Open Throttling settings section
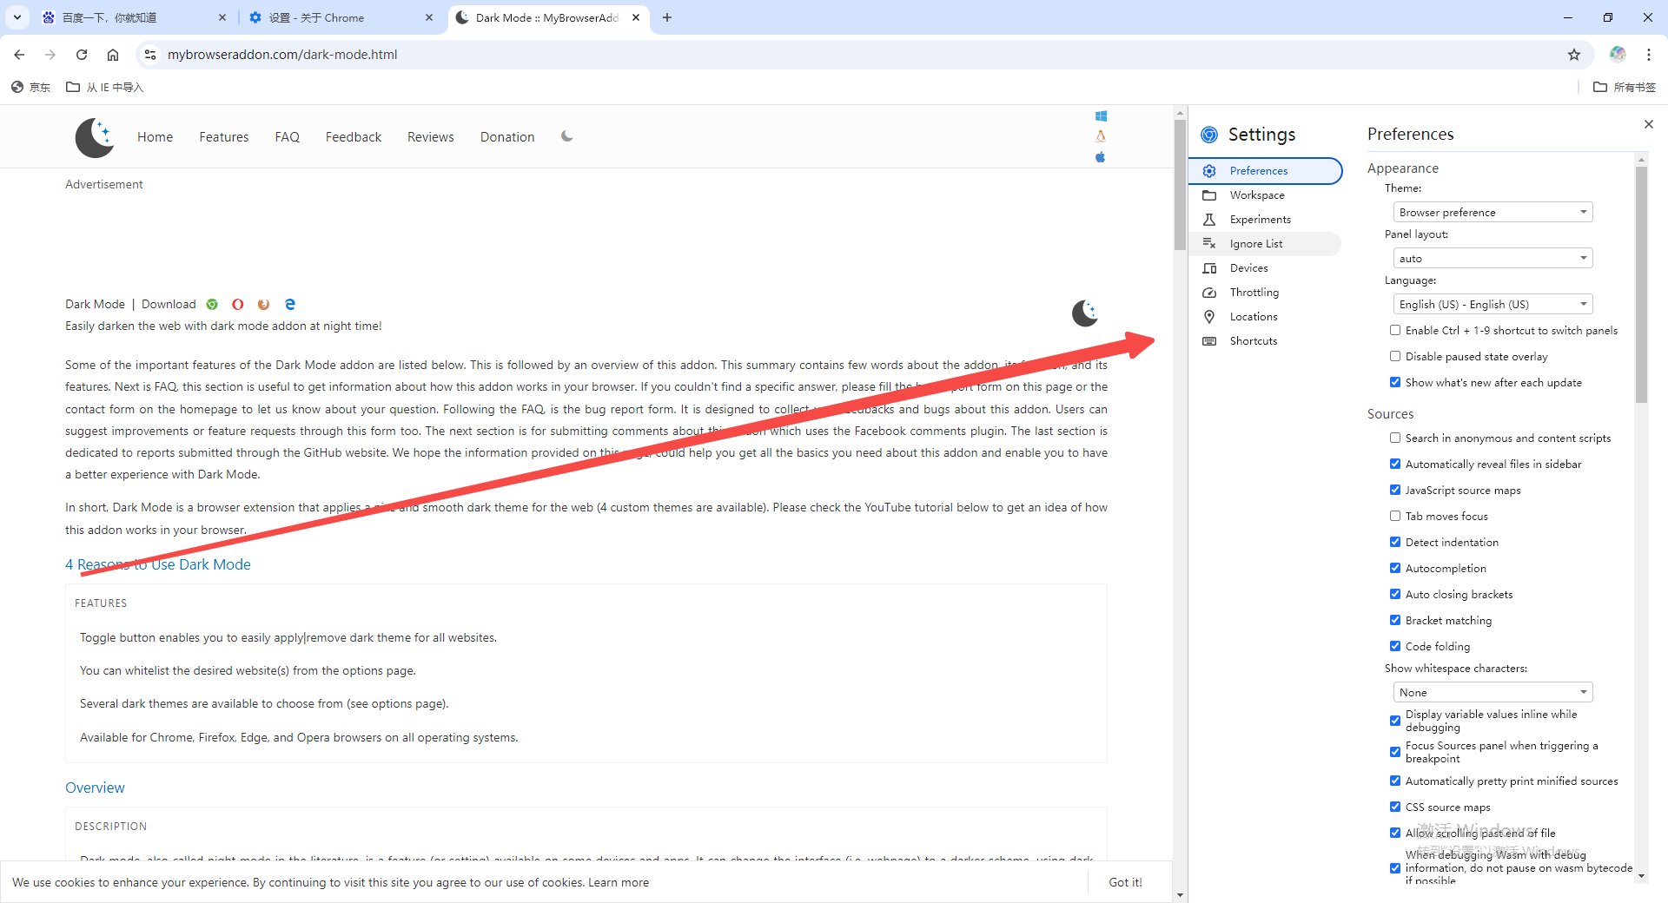The height and width of the screenshot is (903, 1668). [x=1265, y=293]
